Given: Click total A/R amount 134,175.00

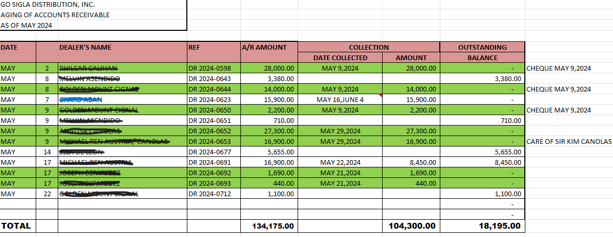Looking at the screenshot, I should 269,225.
